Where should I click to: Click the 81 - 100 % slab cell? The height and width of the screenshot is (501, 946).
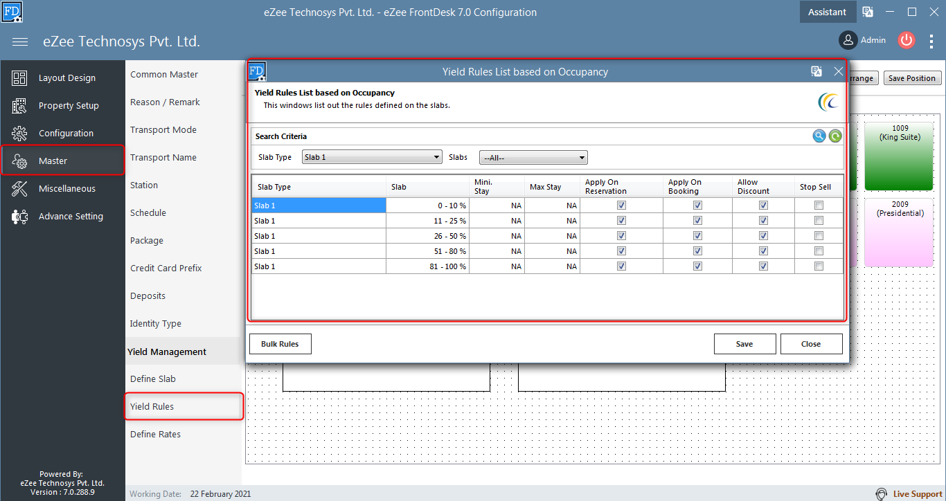427,266
